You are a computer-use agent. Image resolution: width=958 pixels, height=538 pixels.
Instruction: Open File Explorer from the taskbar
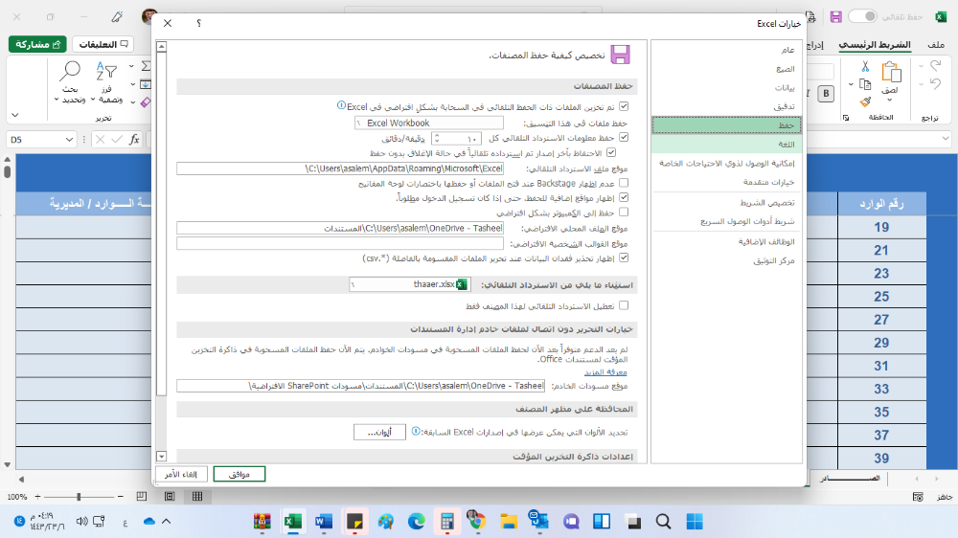pos(509,522)
